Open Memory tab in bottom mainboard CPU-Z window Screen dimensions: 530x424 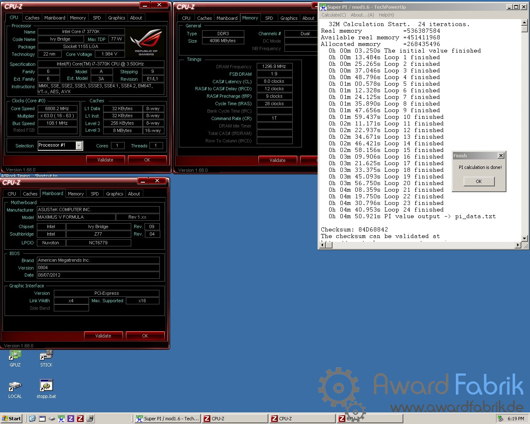[x=75, y=194]
